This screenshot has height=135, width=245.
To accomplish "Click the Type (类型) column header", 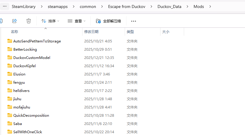I will pos(130,32).
